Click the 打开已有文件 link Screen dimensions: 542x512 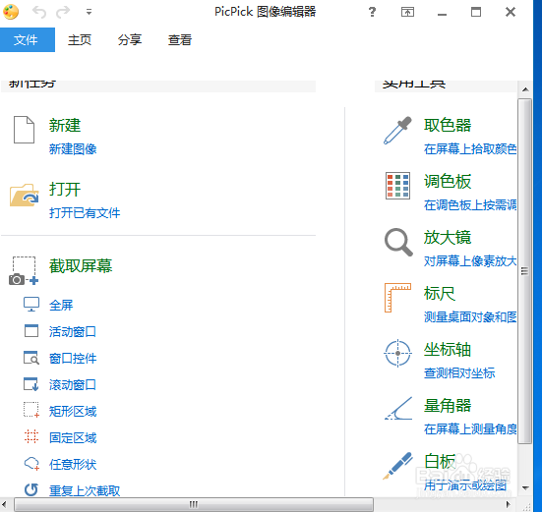click(x=85, y=212)
